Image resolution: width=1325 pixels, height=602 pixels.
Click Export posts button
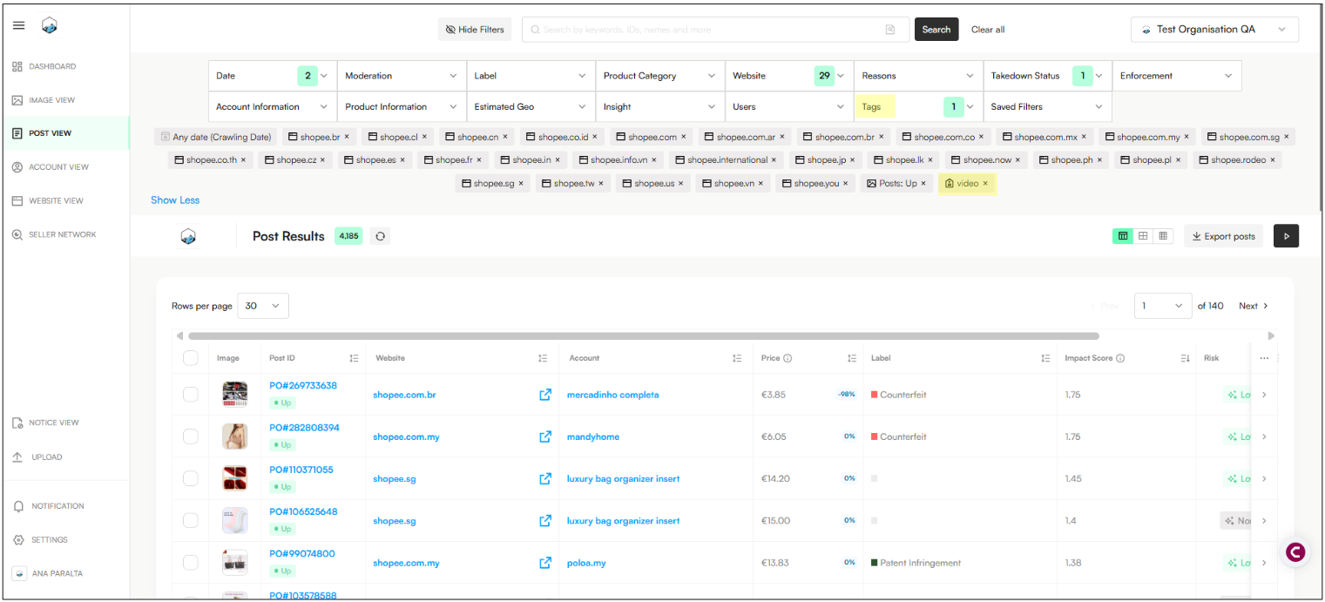coord(1223,236)
